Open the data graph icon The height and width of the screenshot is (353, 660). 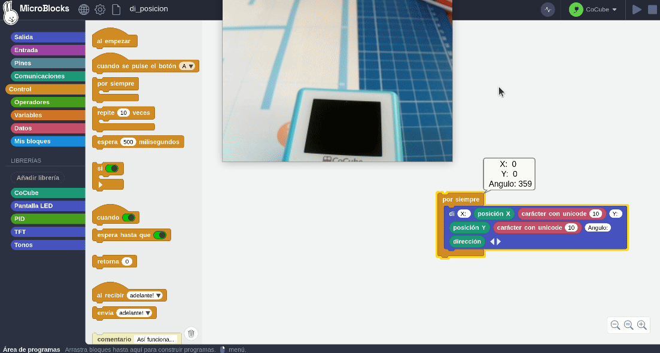(x=548, y=10)
